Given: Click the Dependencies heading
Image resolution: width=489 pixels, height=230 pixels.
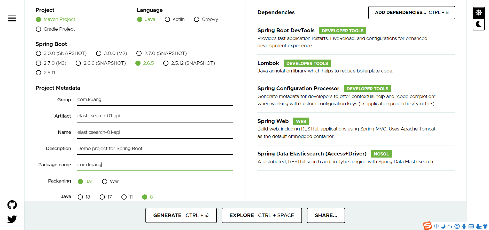Looking at the screenshot, I should [x=276, y=12].
